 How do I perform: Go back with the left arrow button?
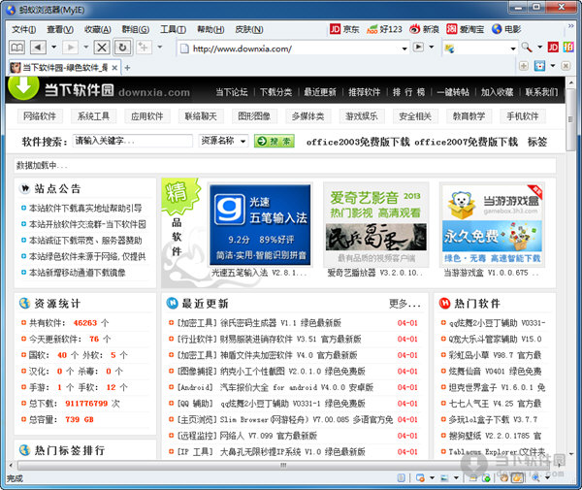tap(38, 48)
